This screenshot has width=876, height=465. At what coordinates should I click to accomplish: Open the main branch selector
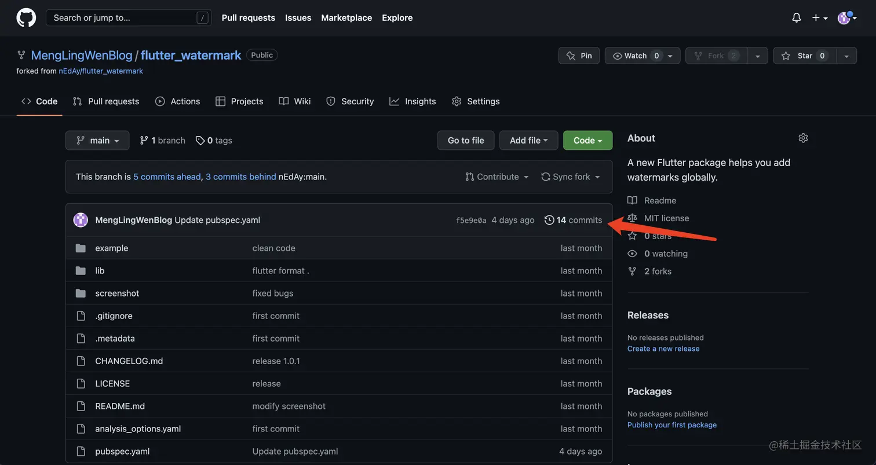click(97, 140)
